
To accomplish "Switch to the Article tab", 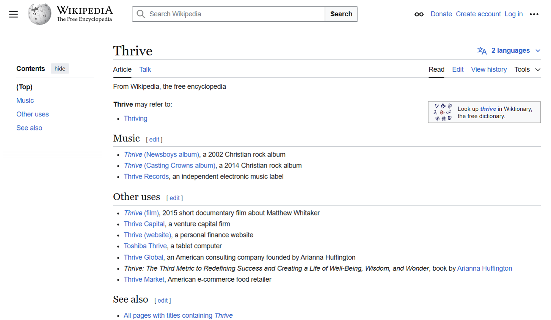I will 122,69.
